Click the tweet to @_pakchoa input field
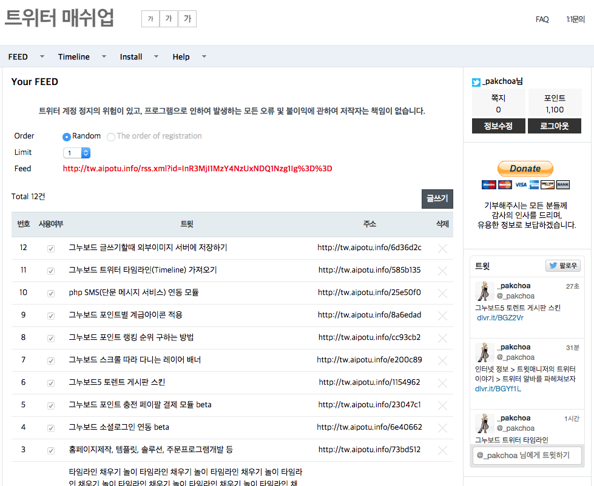This screenshot has height=486, width=594. [526, 455]
